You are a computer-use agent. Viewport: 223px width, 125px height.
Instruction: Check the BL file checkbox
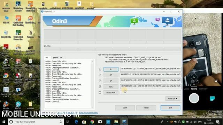[100, 69]
